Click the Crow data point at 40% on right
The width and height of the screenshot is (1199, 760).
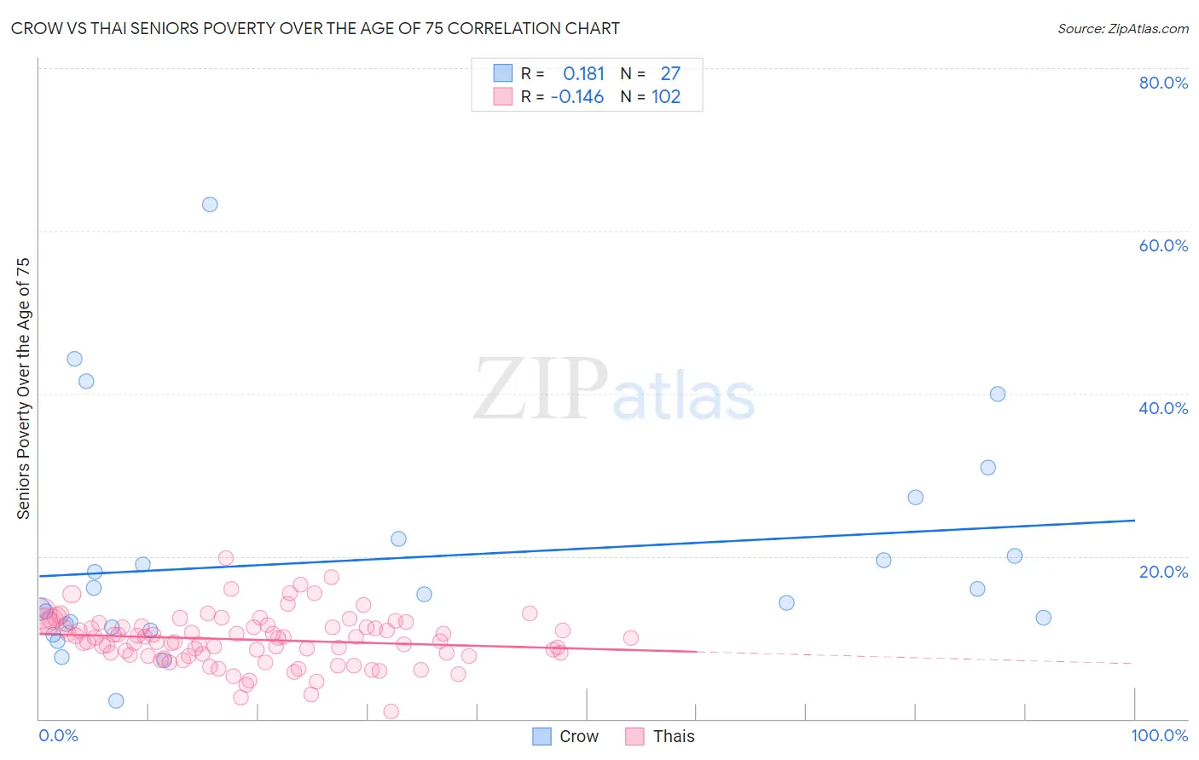pos(998,394)
